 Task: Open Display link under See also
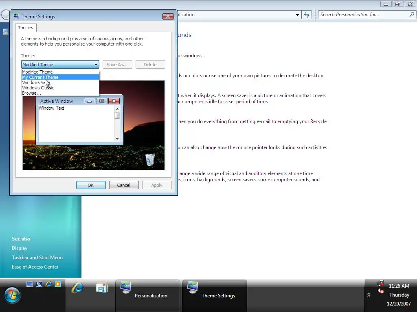click(20, 248)
